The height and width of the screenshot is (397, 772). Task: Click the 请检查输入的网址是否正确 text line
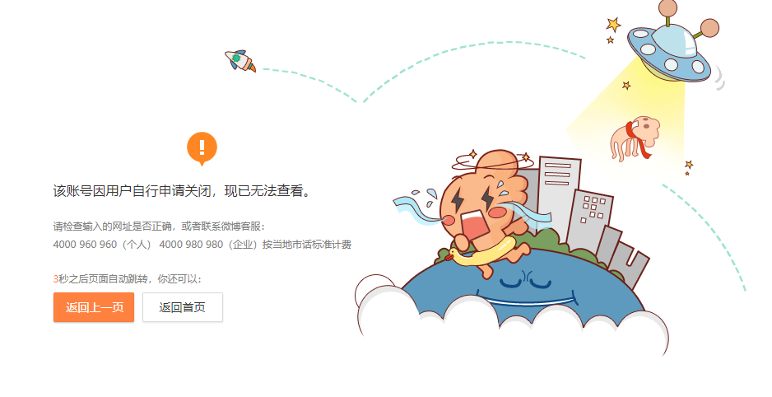pos(112,226)
